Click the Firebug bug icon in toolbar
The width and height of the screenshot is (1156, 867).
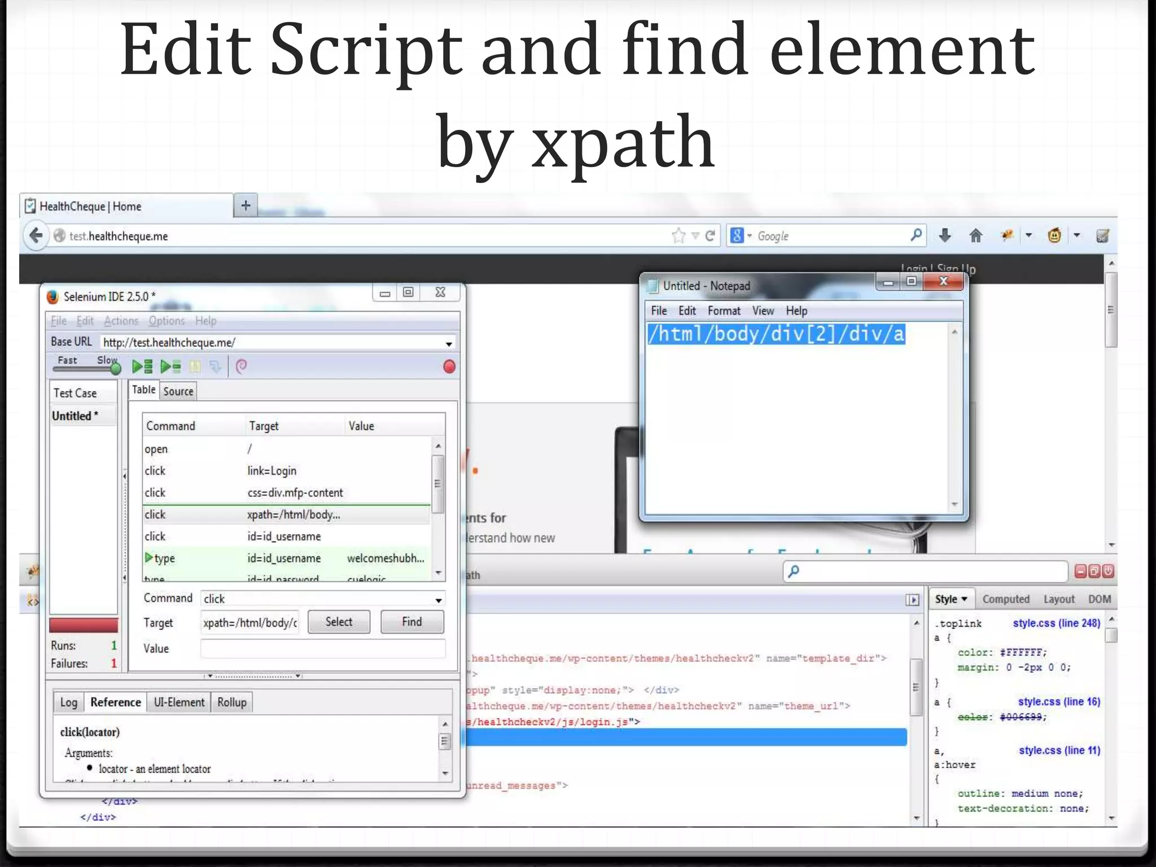[x=1008, y=235]
